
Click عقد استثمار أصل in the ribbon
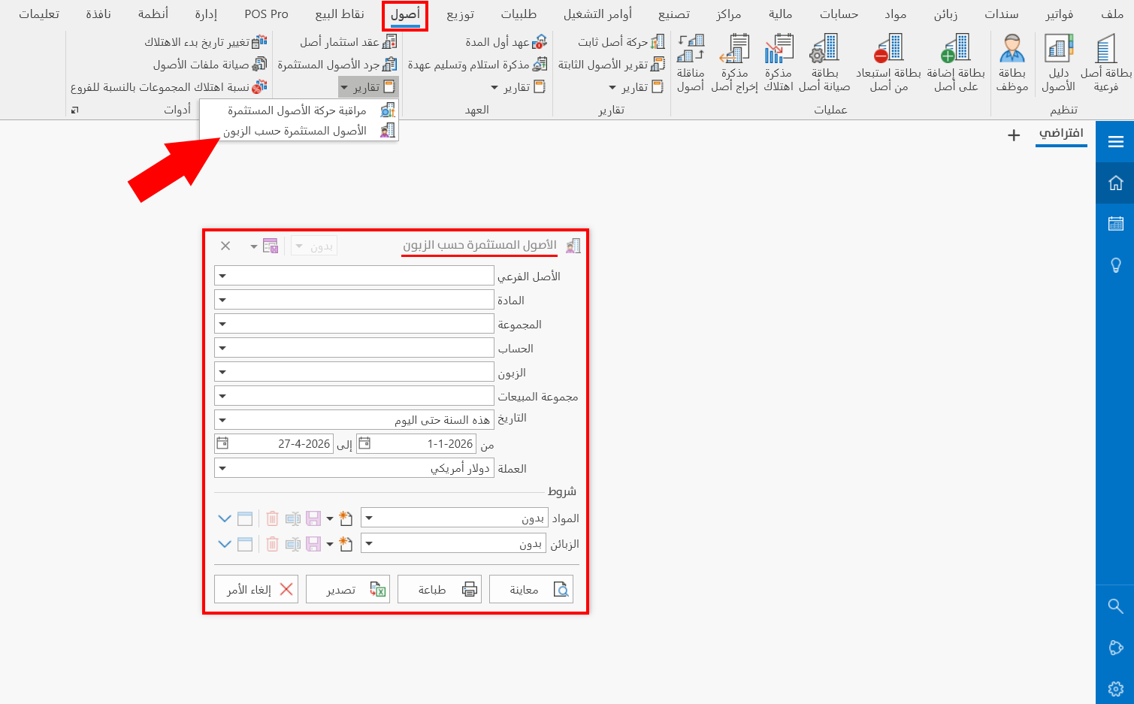click(348, 42)
